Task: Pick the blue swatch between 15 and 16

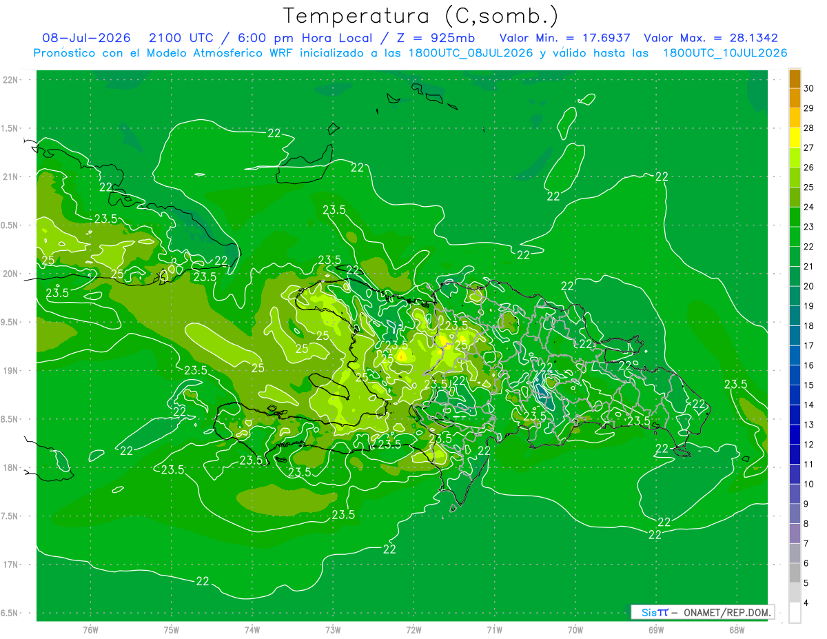Action: [x=795, y=376]
